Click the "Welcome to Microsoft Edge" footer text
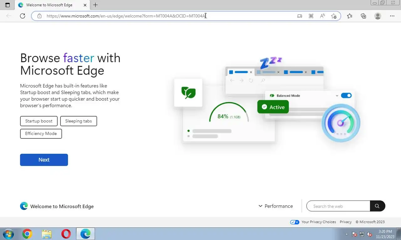Screen dimensions: 401x240 point(62,206)
